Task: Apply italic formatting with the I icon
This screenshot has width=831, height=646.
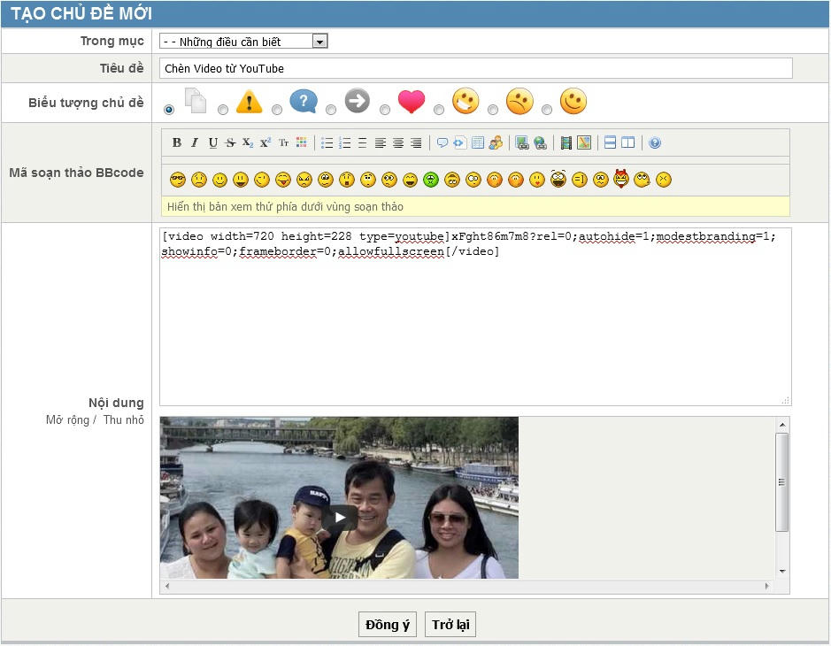Action: [195, 142]
